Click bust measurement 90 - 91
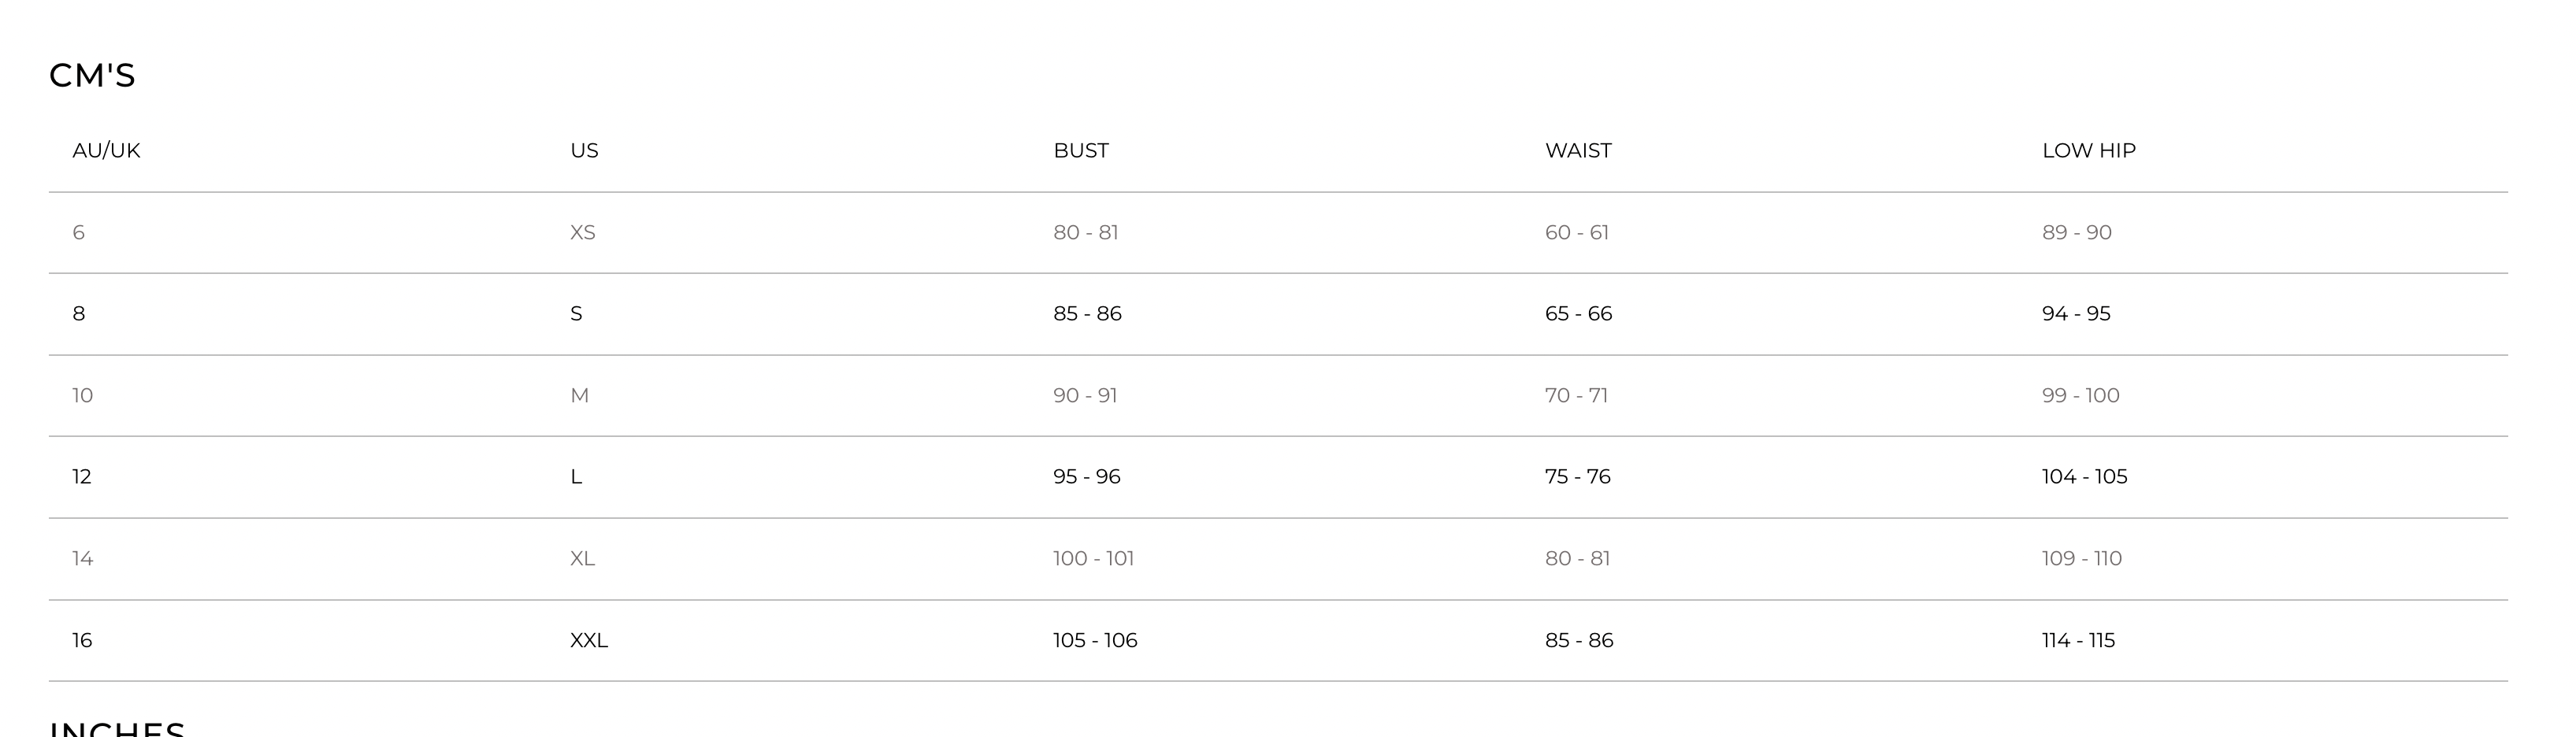This screenshot has width=2576, height=737. pos(1085,396)
